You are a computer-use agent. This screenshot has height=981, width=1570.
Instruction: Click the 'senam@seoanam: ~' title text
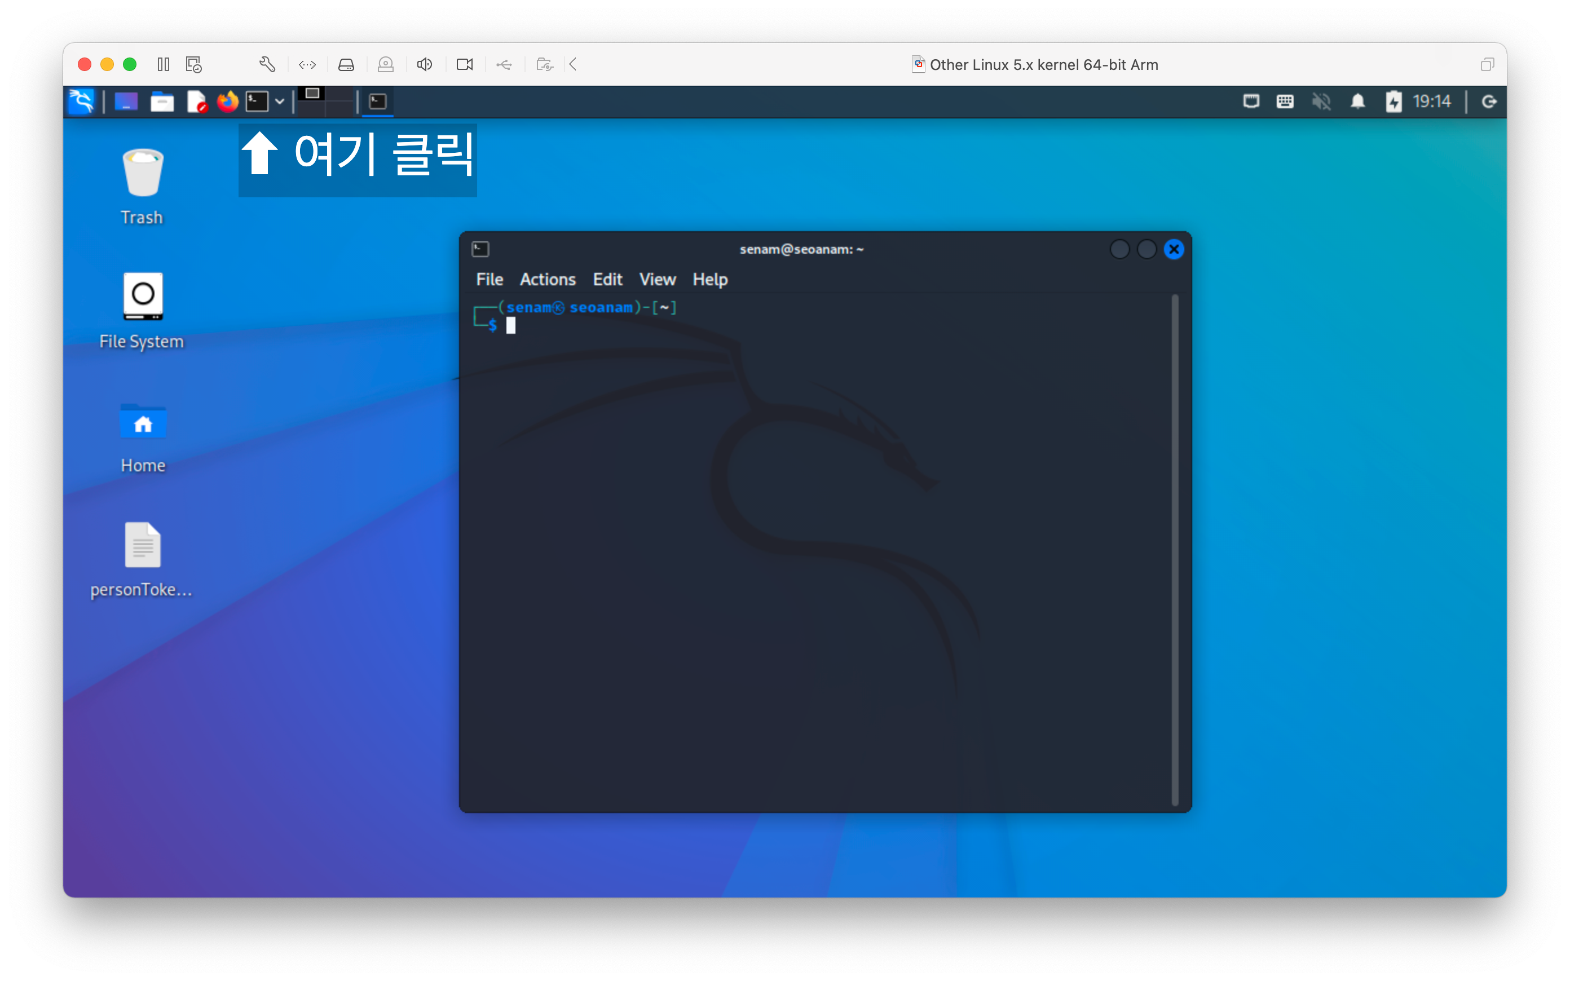click(801, 249)
